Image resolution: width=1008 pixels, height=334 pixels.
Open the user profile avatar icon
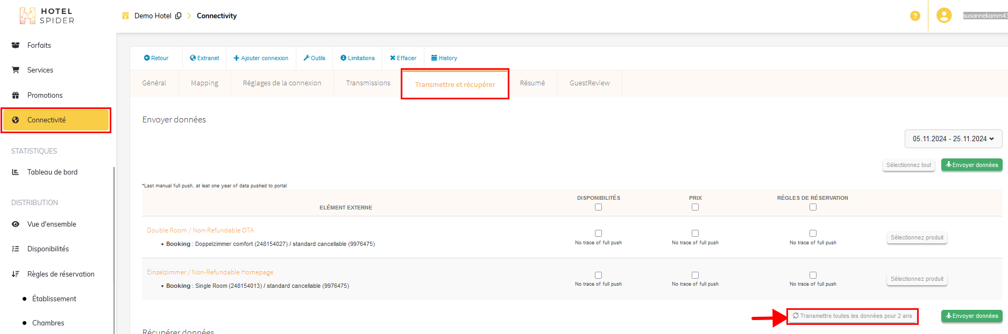pos(943,16)
